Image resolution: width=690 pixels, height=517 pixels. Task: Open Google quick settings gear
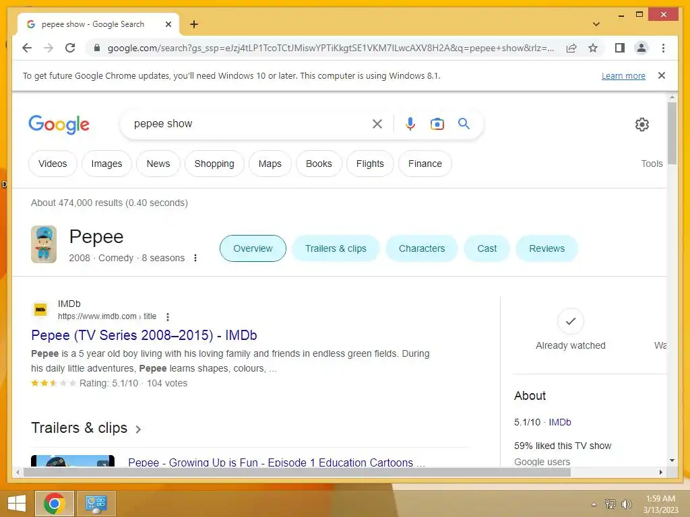[x=642, y=125]
